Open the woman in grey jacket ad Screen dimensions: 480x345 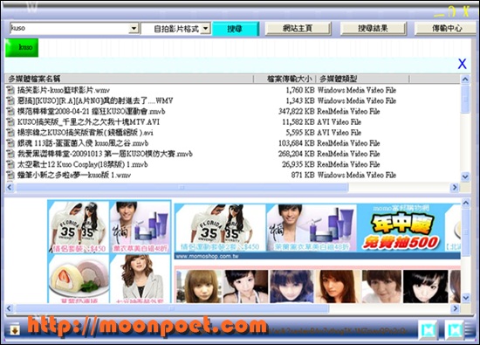pos(140,279)
